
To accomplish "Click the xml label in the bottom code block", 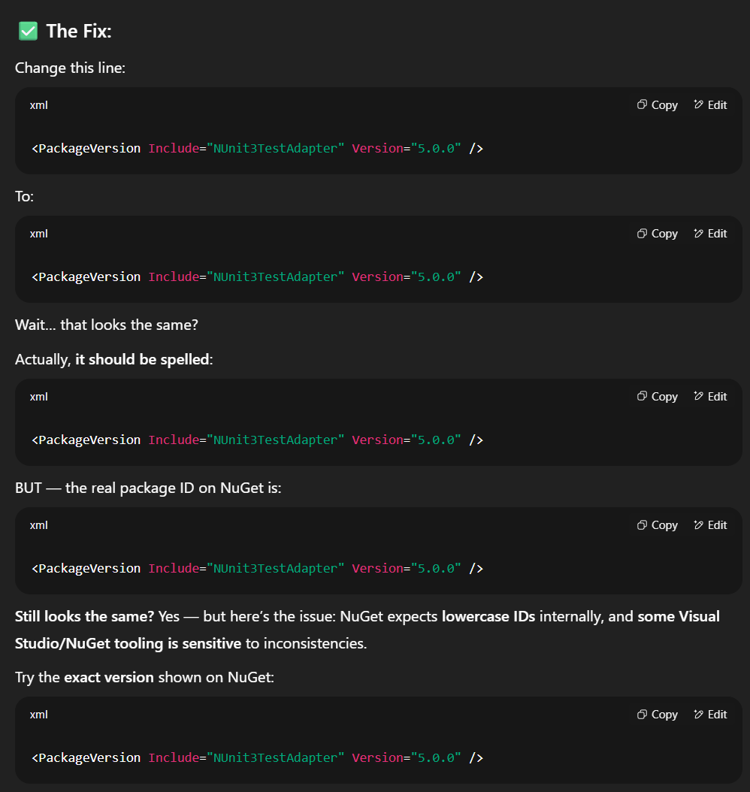I will coord(39,715).
